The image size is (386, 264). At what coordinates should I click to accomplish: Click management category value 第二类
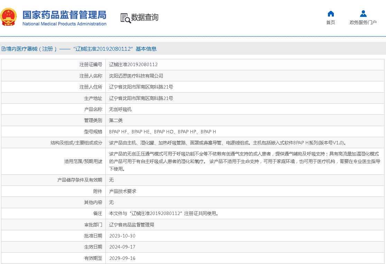point(116,120)
